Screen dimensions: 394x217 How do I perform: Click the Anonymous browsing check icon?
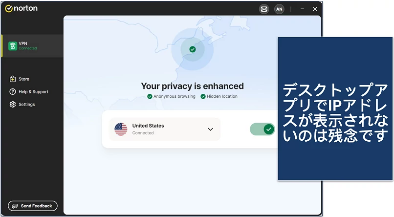(150, 96)
